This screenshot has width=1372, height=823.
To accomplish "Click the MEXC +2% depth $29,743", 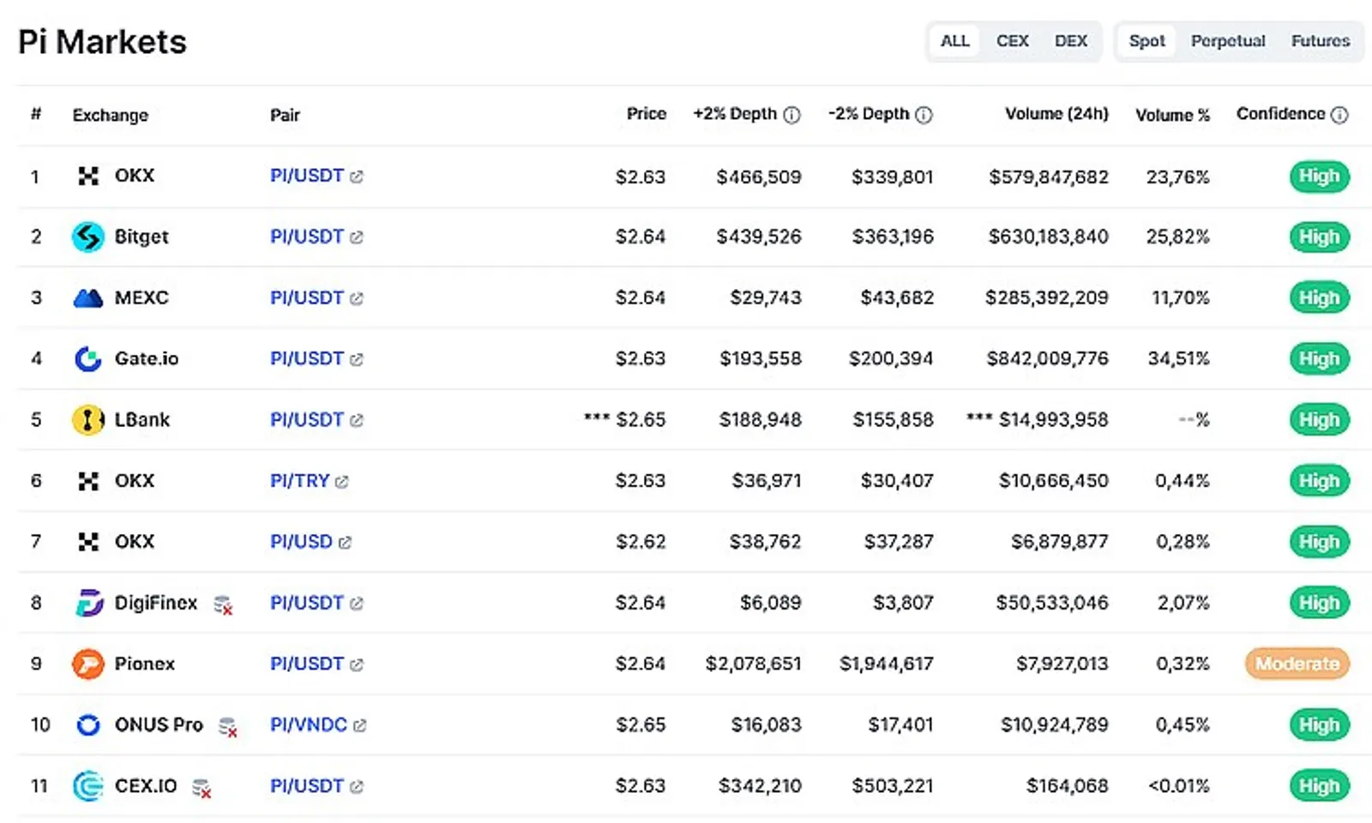I will pyautogui.click(x=766, y=297).
